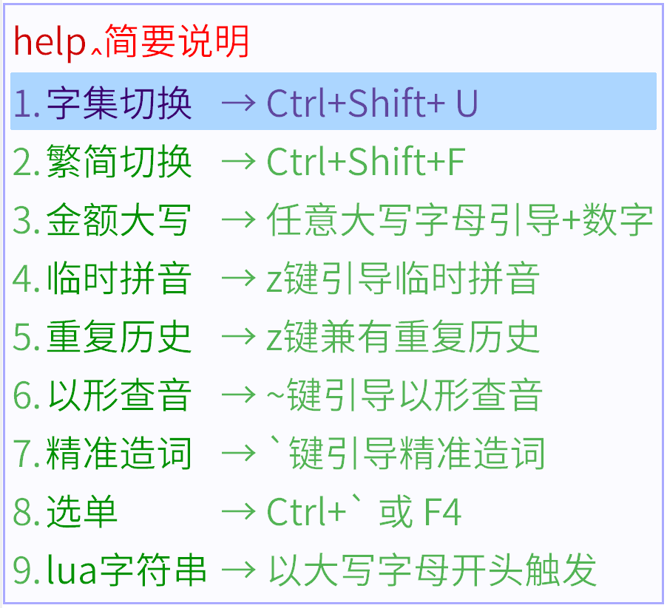This screenshot has width=667, height=608.
Task: Click the Ctrl+Shift+ U shortcut hint
Action: pyautogui.click(x=372, y=103)
